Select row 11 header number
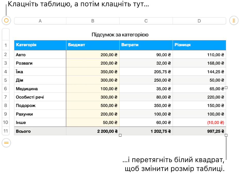The image size is (240, 174). click(6, 131)
